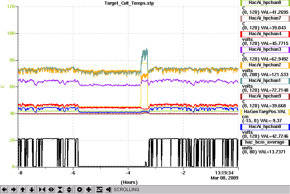Screen dimensions: 290x194
Task: Click the VAL=13.7371 readout text
Action: coord(272,152)
